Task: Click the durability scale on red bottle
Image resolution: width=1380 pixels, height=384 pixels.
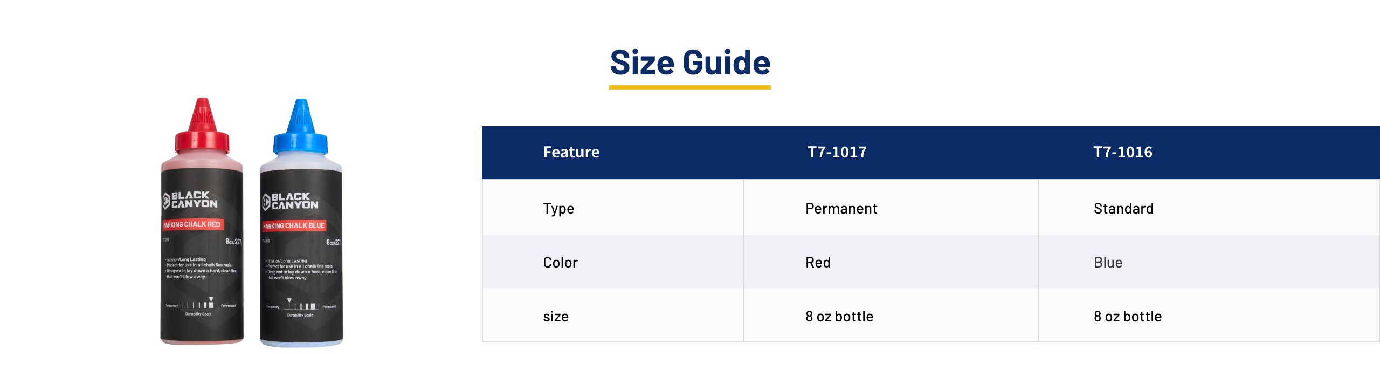Action: [x=199, y=305]
